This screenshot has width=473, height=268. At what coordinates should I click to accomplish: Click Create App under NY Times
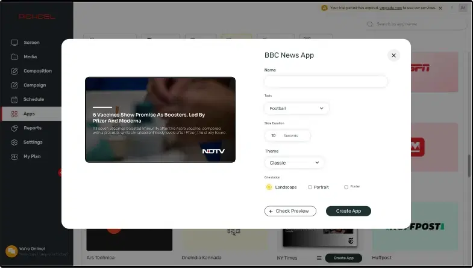pos(343,258)
